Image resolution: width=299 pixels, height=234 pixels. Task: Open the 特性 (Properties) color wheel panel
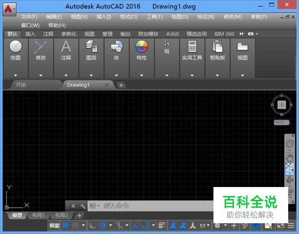point(142,47)
